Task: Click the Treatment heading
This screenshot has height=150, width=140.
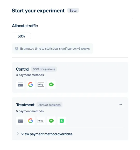Action: point(25,105)
